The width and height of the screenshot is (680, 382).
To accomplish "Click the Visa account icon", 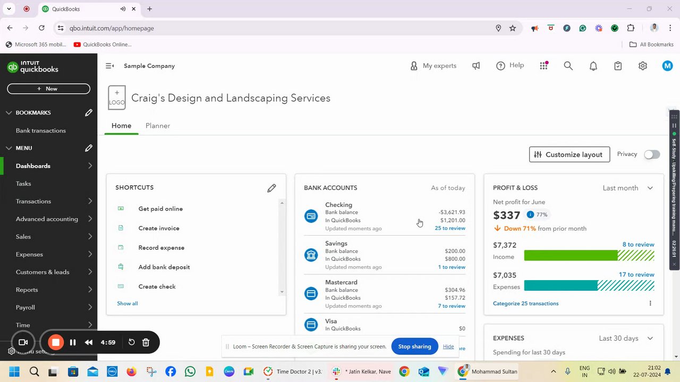I will [311, 324].
